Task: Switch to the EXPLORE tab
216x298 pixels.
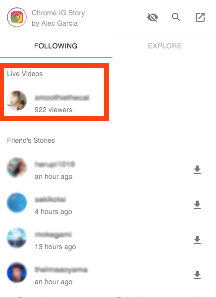Action: [164, 46]
